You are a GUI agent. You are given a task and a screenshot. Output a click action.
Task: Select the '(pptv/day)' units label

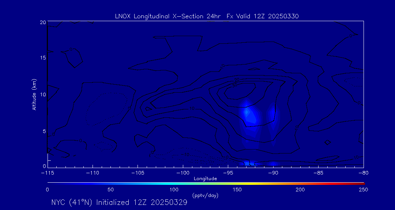click(x=205, y=195)
